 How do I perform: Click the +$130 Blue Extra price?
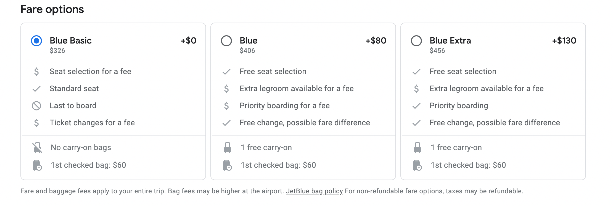pos(564,40)
